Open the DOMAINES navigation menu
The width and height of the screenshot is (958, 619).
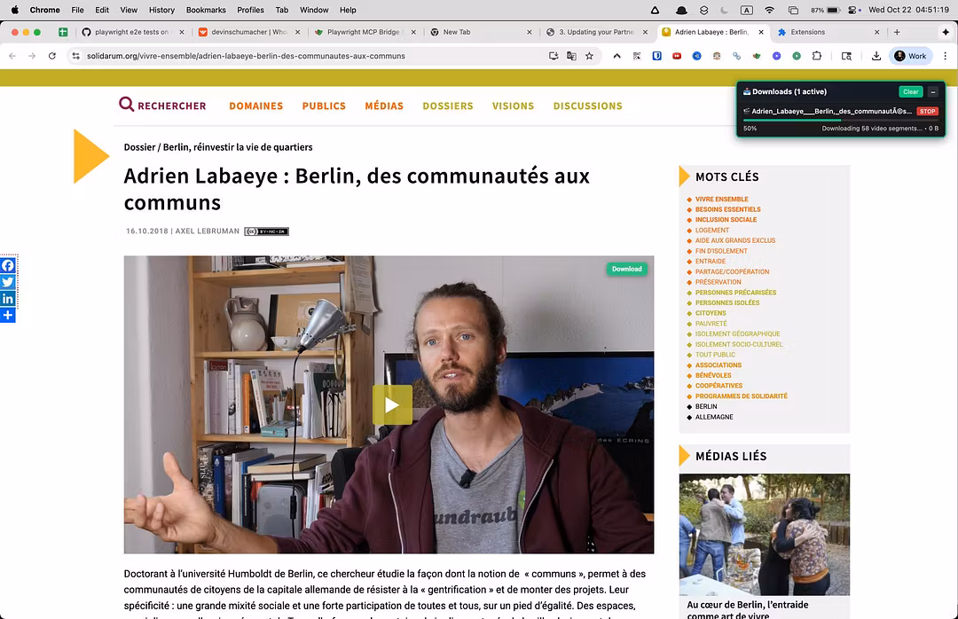pyautogui.click(x=256, y=106)
